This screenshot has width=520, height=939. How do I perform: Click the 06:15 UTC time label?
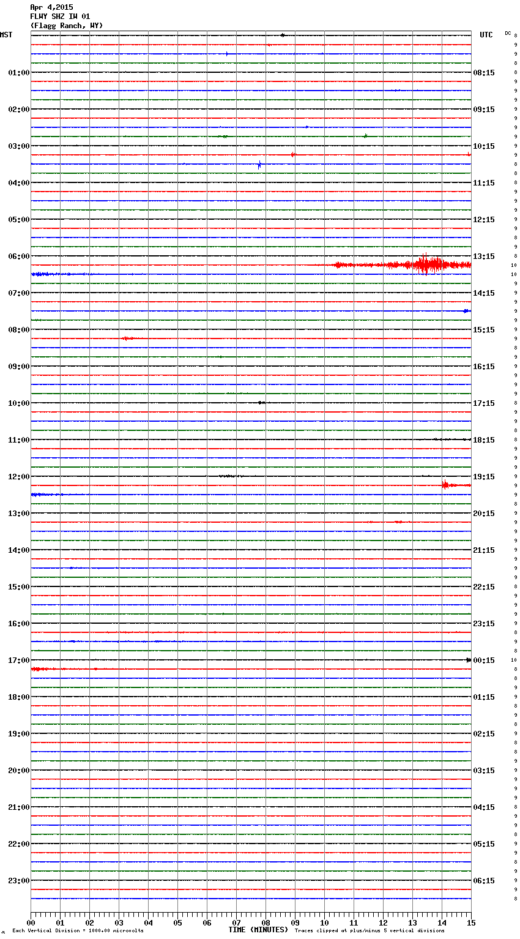pyautogui.click(x=484, y=881)
